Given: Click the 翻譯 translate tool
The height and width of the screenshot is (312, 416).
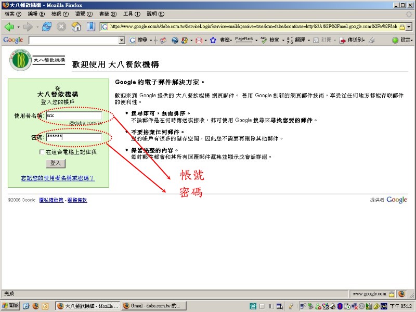Looking at the screenshot, I should pos(296,40).
